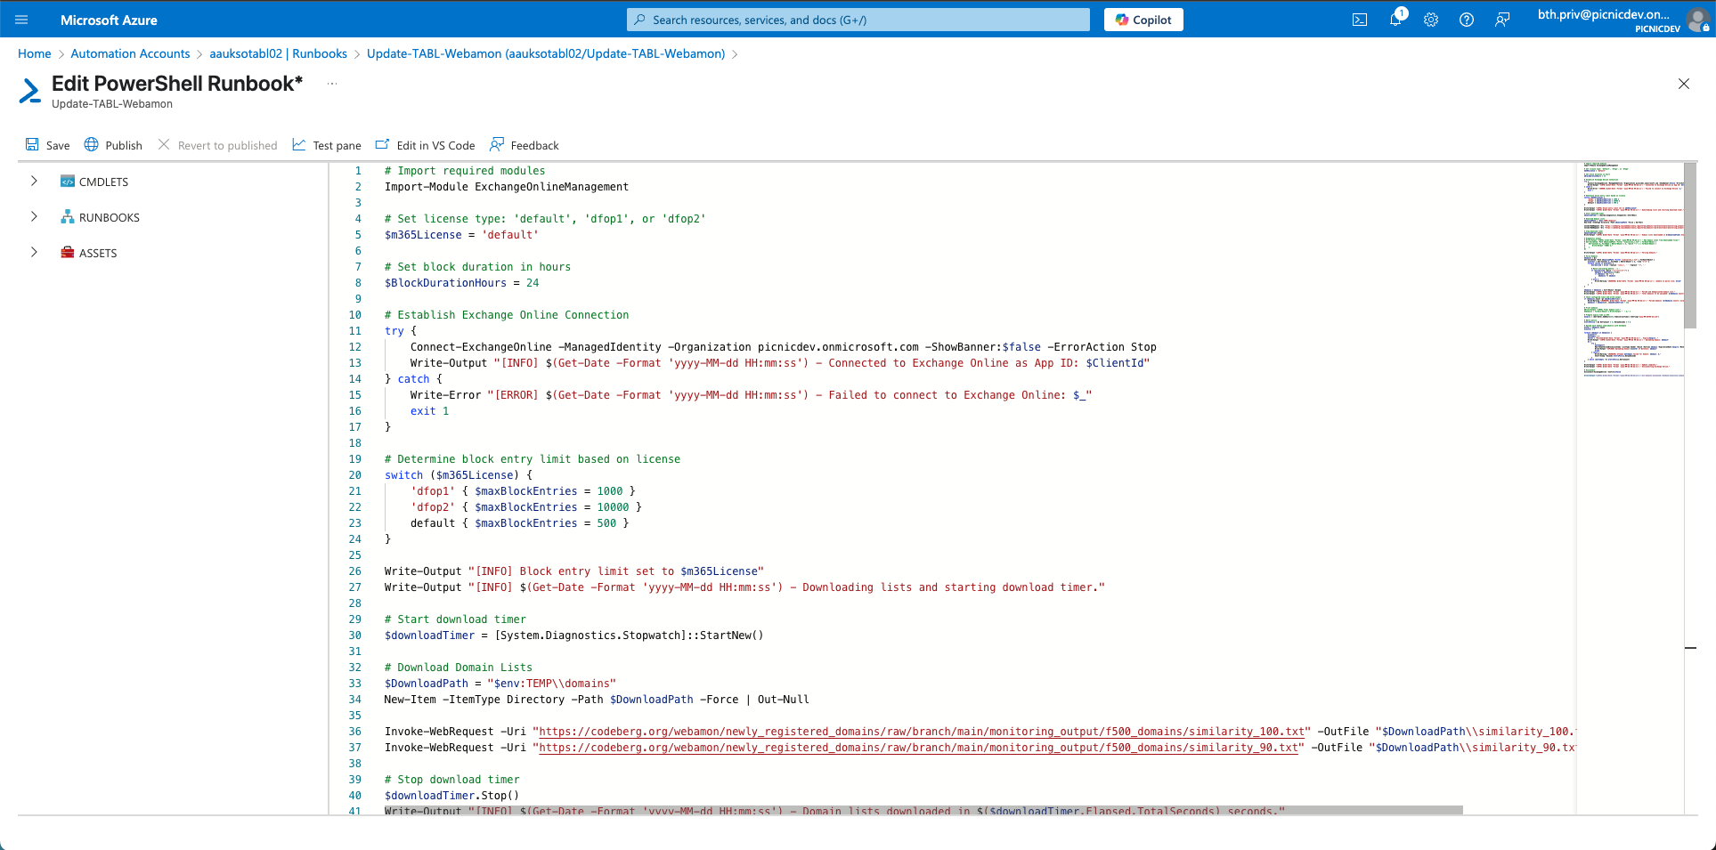
Task: Click '$m365License = 'default'' on line 5
Action: tap(461, 235)
